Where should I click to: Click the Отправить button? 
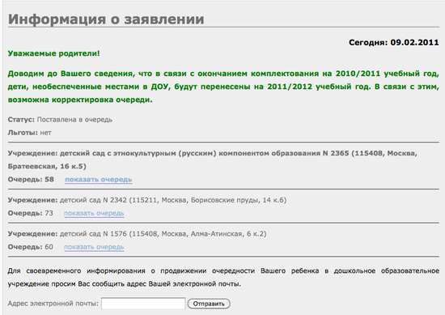pos(209,304)
